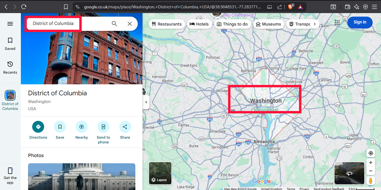Viewport: 381px width, 190px height.
Task: Open the Google Maps hamburger menu
Action: click(10, 24)
